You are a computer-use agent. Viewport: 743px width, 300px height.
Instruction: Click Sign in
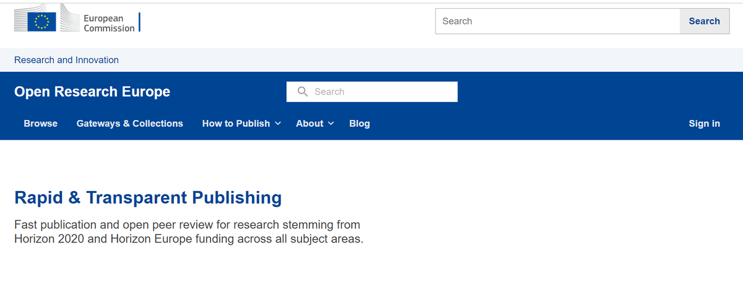tap(705, 123)
